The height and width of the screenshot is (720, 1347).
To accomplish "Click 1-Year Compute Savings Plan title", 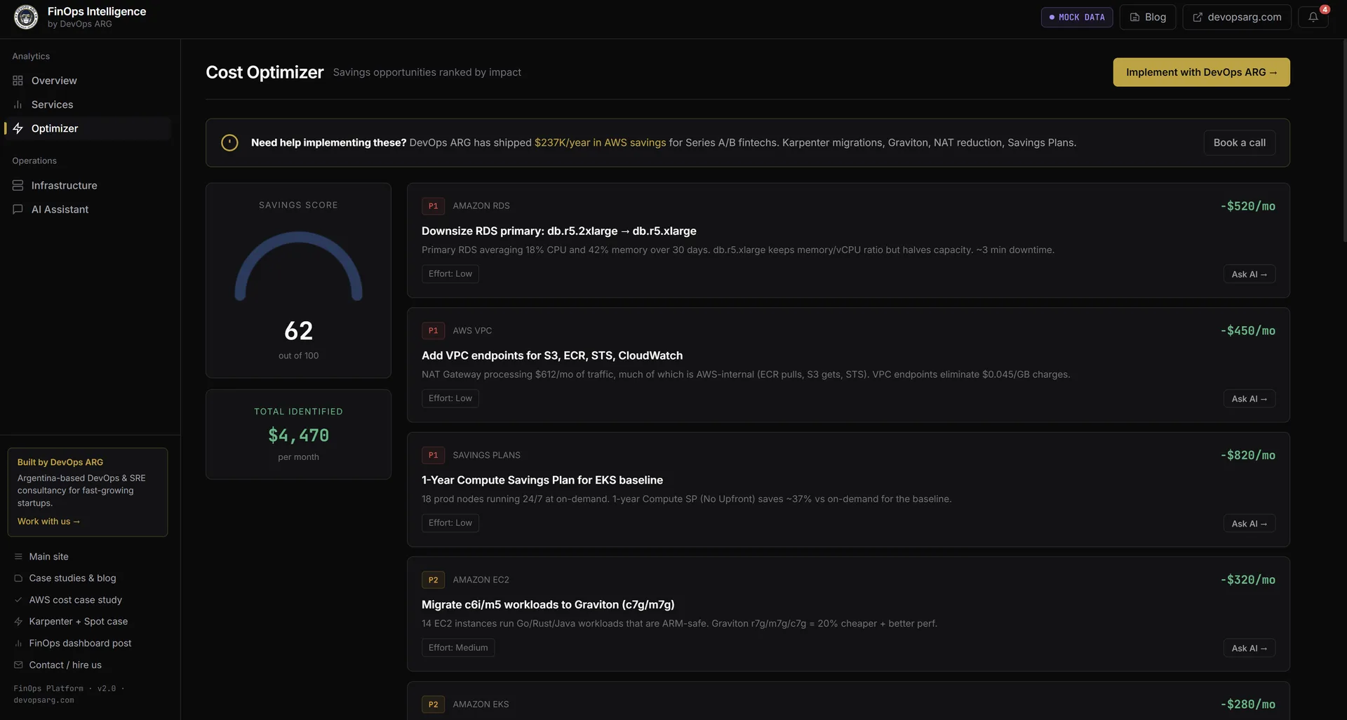I will [x=542, y=480].
